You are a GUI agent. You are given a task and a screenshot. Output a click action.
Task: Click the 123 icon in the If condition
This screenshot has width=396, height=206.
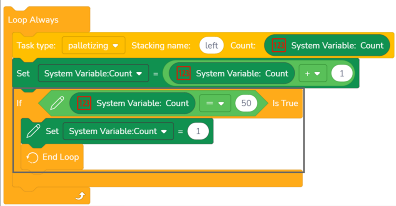[84, 103]
